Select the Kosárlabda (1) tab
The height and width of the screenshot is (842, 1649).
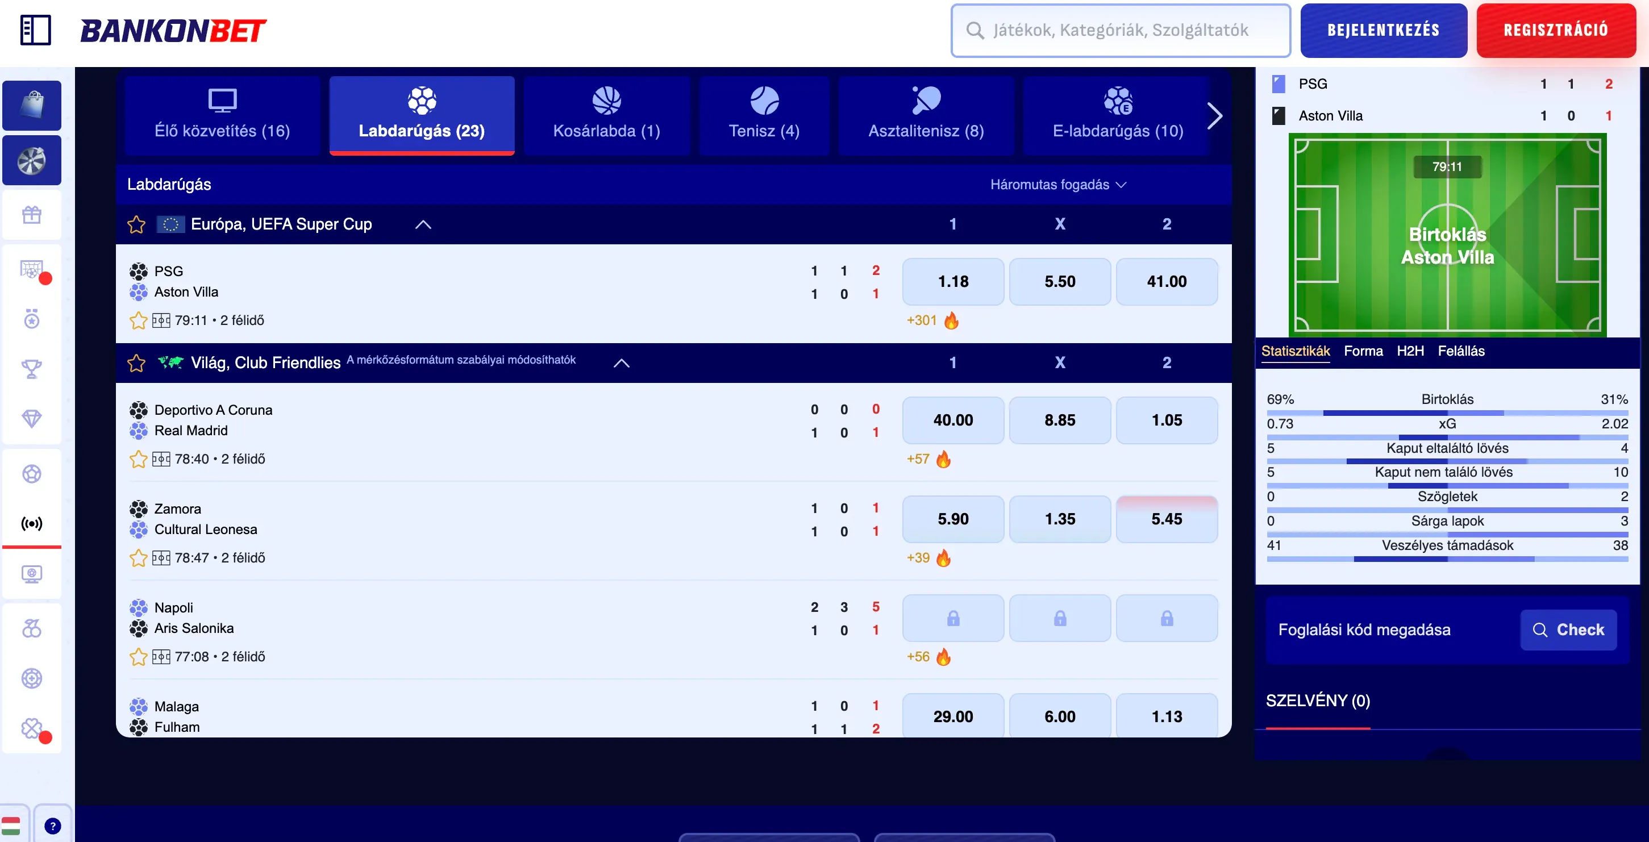click(606, 116)
